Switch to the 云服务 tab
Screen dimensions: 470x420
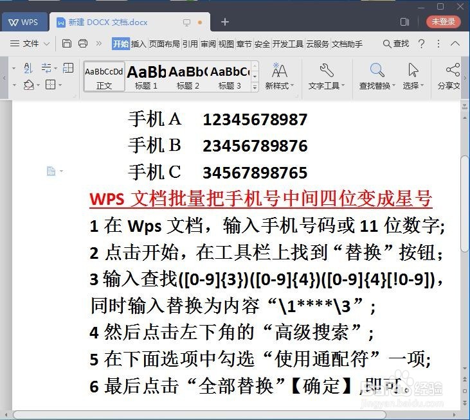[318, 44]
